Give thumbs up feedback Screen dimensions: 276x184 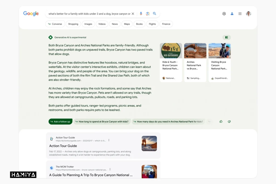tap(221, 121)
